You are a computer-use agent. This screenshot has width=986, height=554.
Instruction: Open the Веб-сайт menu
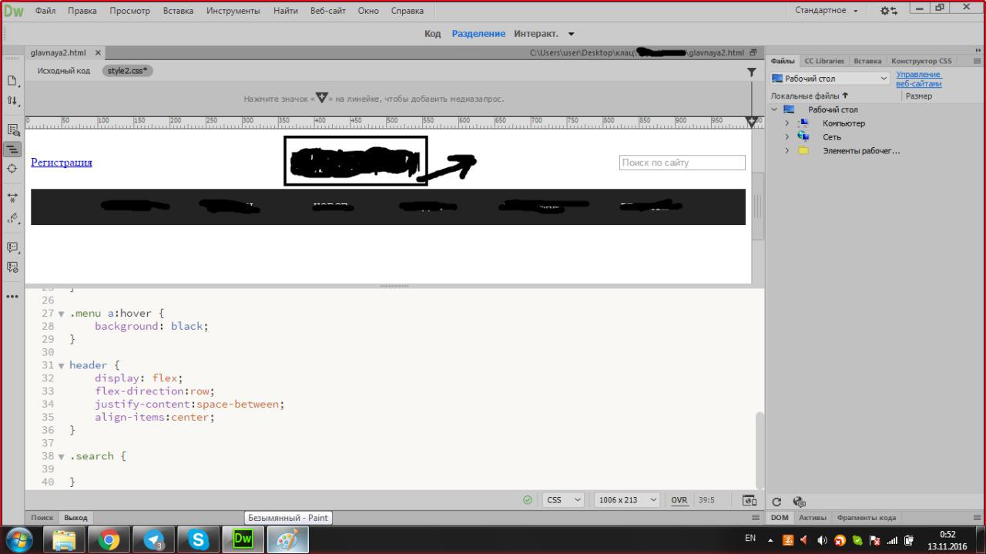(x=328, y=11)
